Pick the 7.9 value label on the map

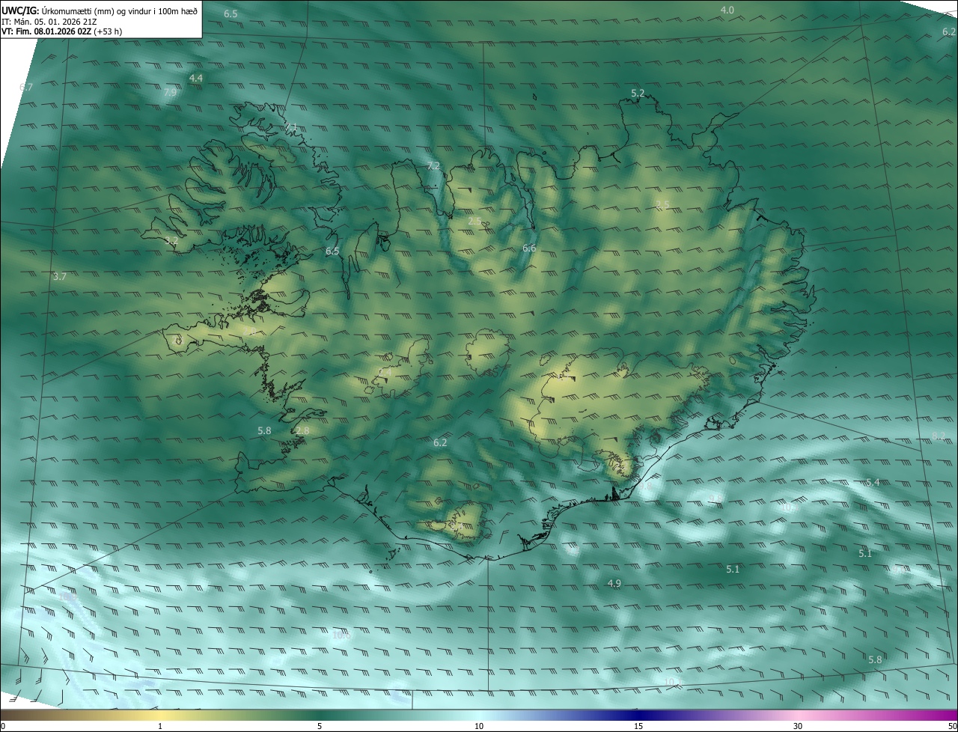(x=170, y=92)
